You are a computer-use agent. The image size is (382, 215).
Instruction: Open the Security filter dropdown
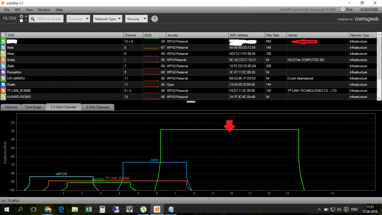click(136, 19)
